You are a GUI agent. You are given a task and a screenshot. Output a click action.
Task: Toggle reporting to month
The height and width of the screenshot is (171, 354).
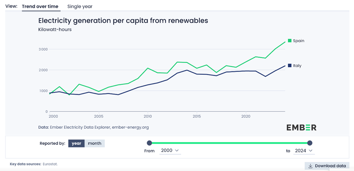(94, 143)
